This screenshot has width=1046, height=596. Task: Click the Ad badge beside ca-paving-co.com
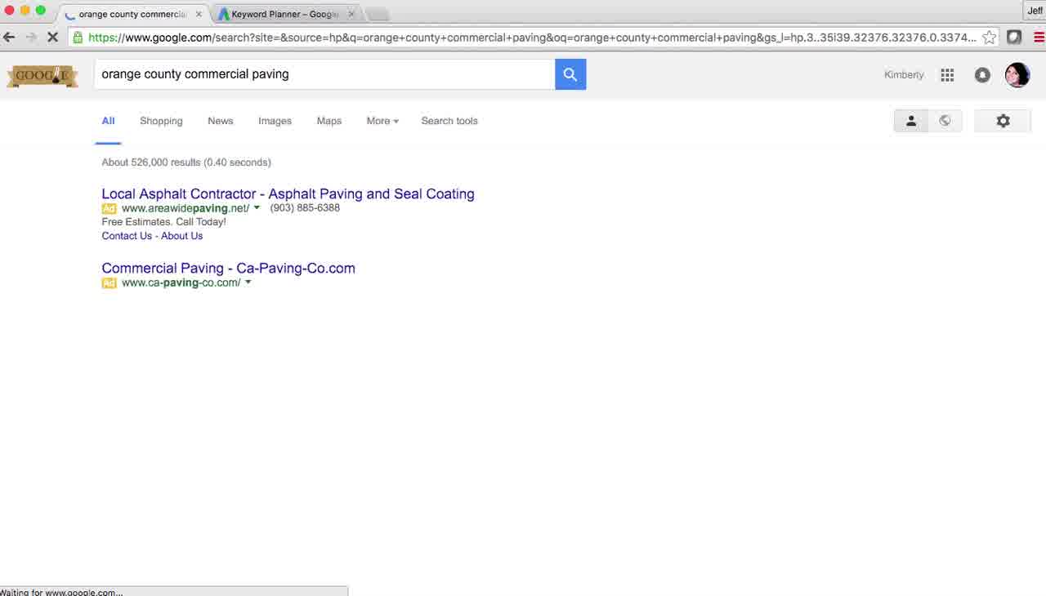tap(109, 283)
